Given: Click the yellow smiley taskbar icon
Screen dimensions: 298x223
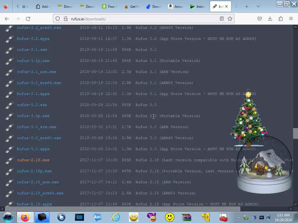Looking at the screenshot, I should (x=170, y=217).
